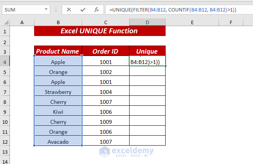Select row 3 header

click(5, 52)
